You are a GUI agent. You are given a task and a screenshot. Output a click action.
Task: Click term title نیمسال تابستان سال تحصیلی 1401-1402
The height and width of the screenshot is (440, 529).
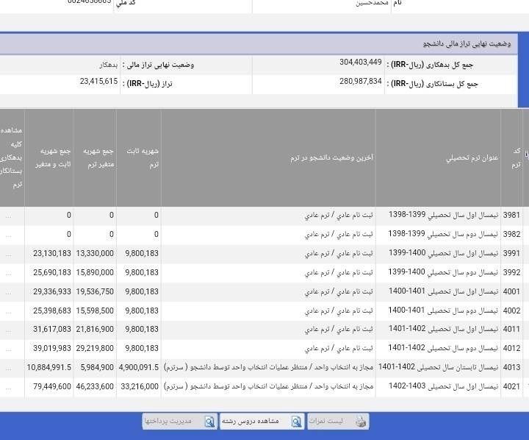[438, 367]
